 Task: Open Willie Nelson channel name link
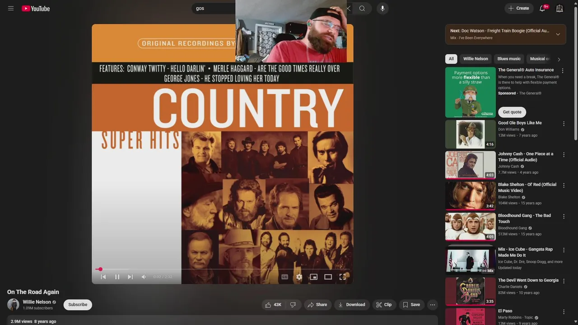(37, 302)
